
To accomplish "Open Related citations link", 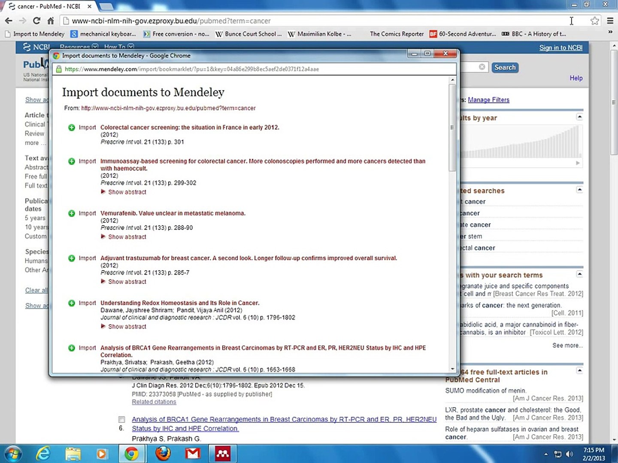I will (x=154, y=402).
